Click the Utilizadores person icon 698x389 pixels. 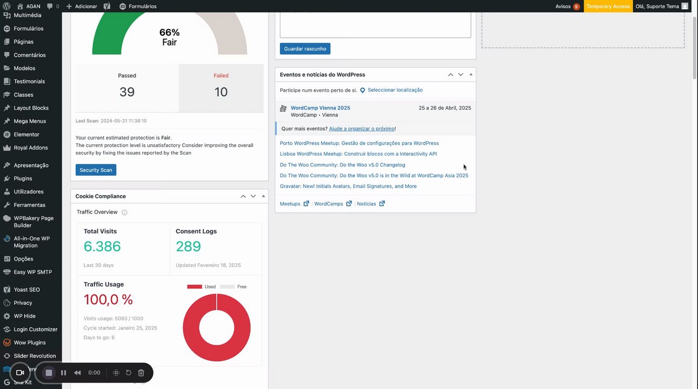[6, 192]
